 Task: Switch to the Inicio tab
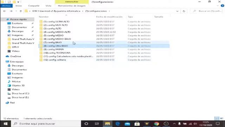click(19, 6)
